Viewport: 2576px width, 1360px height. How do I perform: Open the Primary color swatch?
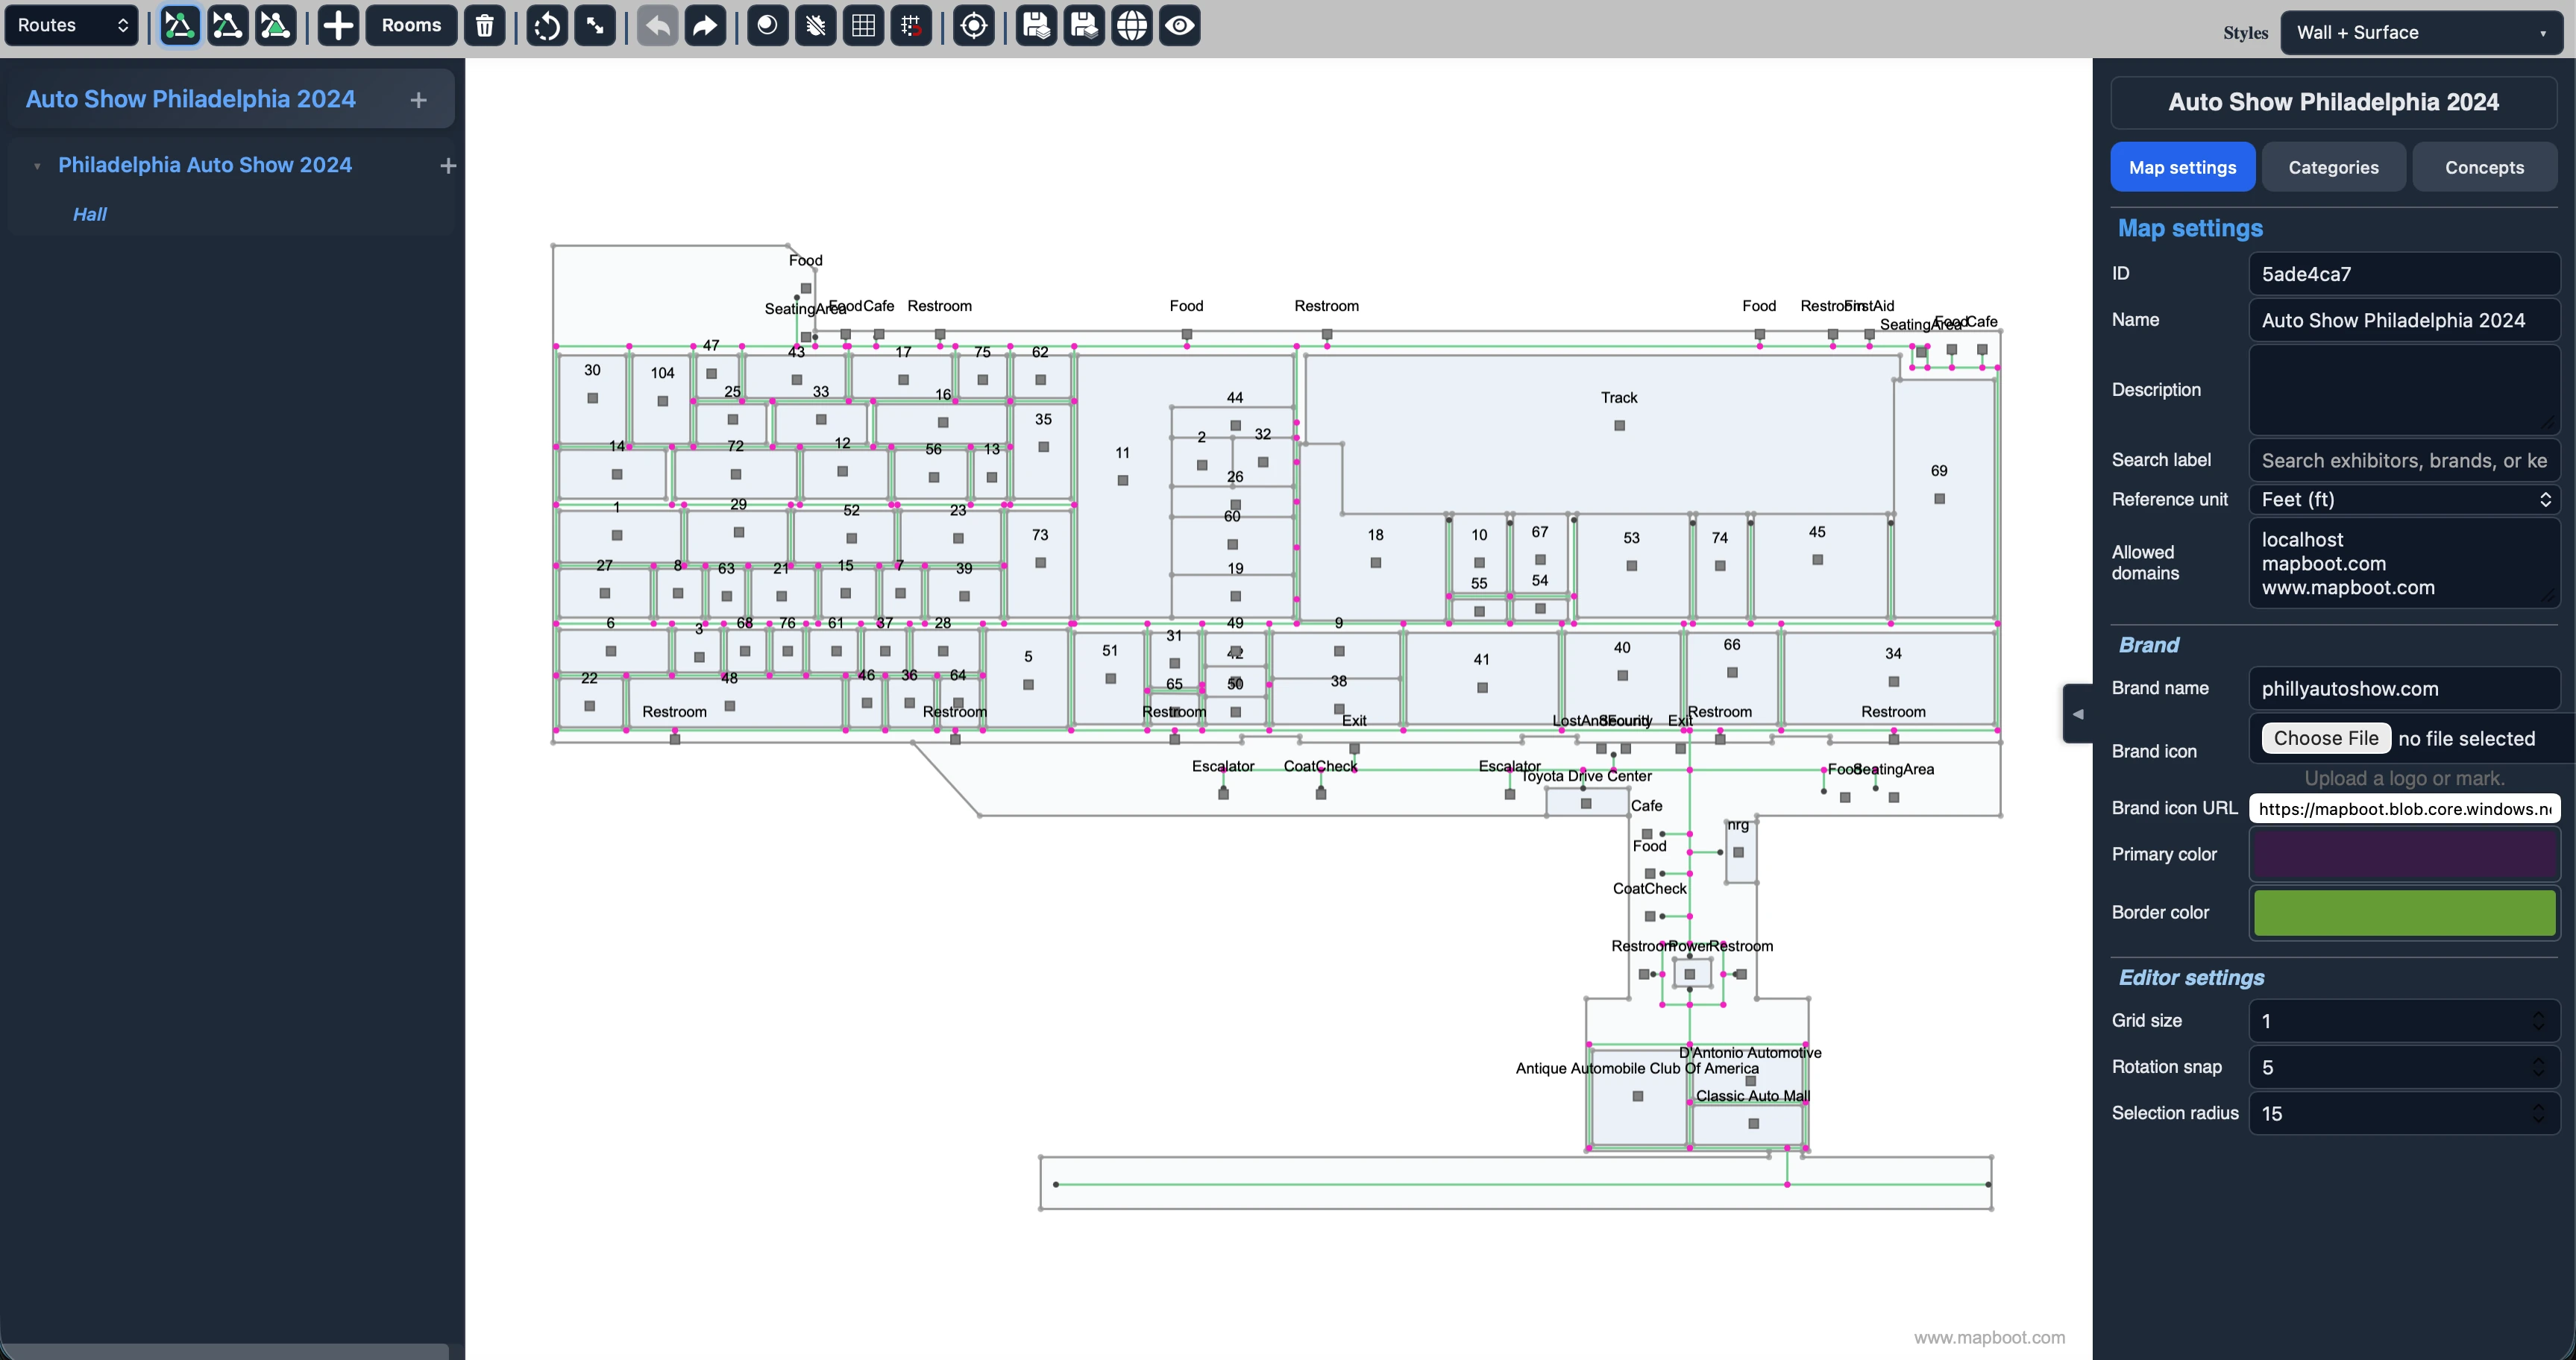click(2404, 854)
